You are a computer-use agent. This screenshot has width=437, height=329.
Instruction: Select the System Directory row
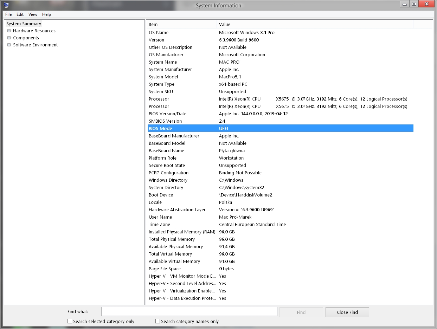(281, 188)
